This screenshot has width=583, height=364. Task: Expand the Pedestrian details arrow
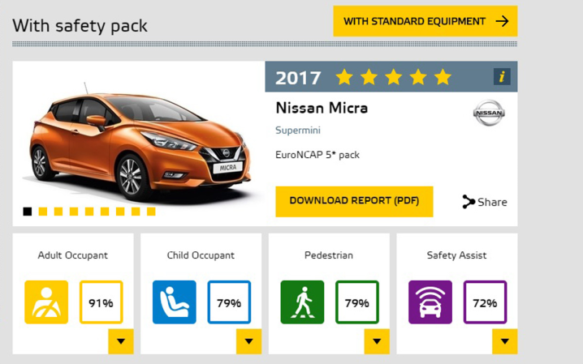tap(377, 341)
